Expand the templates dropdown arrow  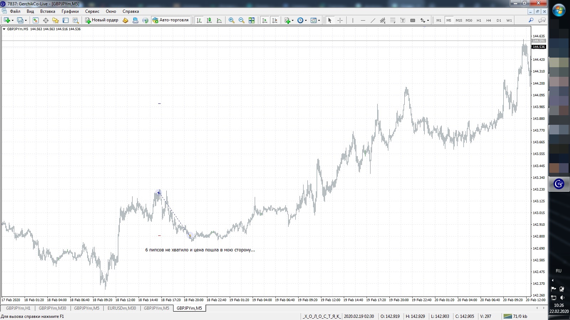(x=319, y=20)
